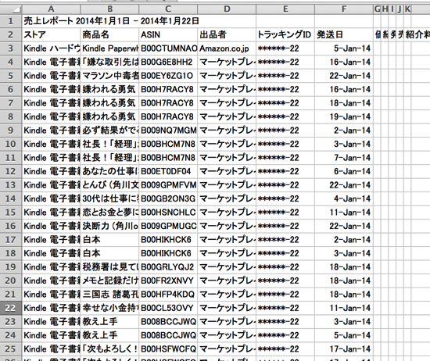The height and width of the screenshot is (361, 430).
Task: Select tracking ID cell in row 12
Action: point(285,171)
